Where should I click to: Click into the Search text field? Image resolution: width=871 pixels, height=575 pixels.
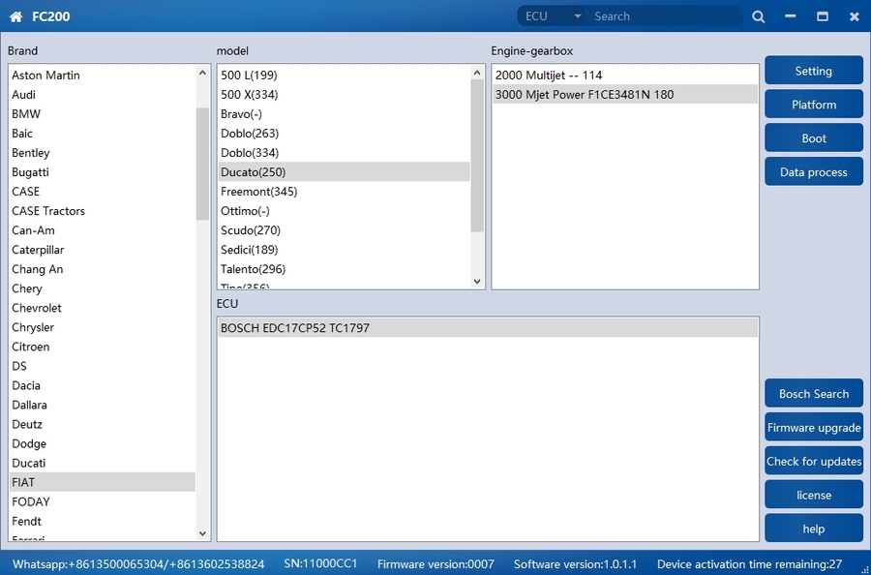pyautogui.click(x=664, y=16)
